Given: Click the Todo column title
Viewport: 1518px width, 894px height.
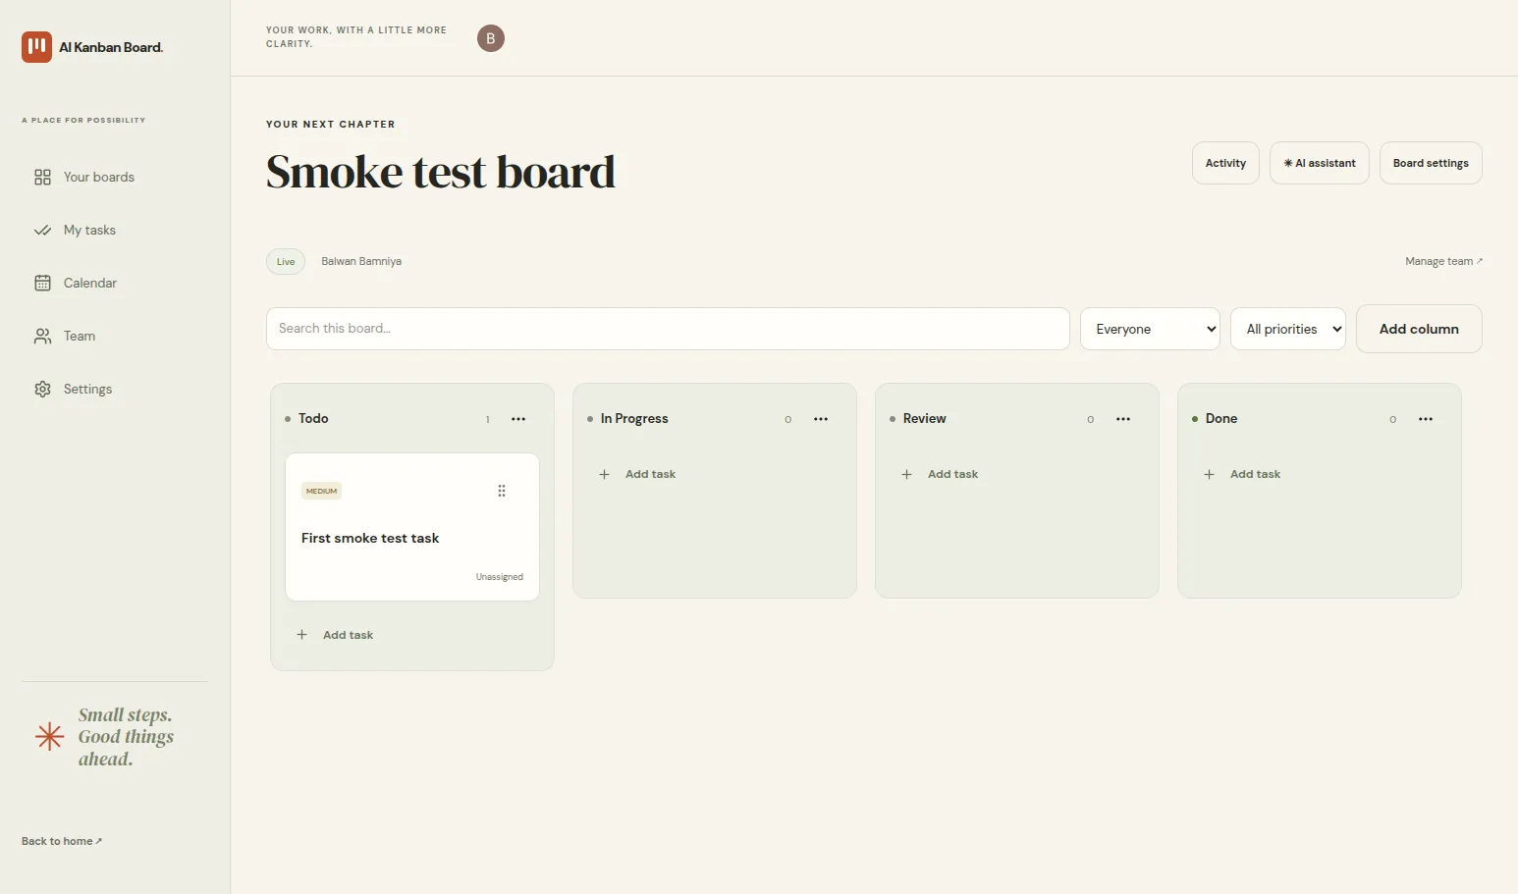Looking at the screenshot, I should pyautogui.click(x=313, y=418).
